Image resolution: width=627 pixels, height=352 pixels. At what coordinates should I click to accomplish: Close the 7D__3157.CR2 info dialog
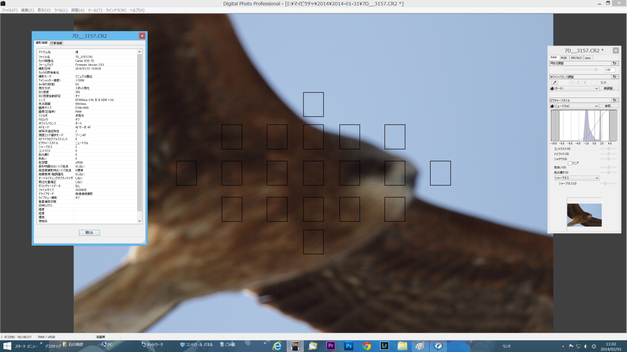tap(142, 36)
